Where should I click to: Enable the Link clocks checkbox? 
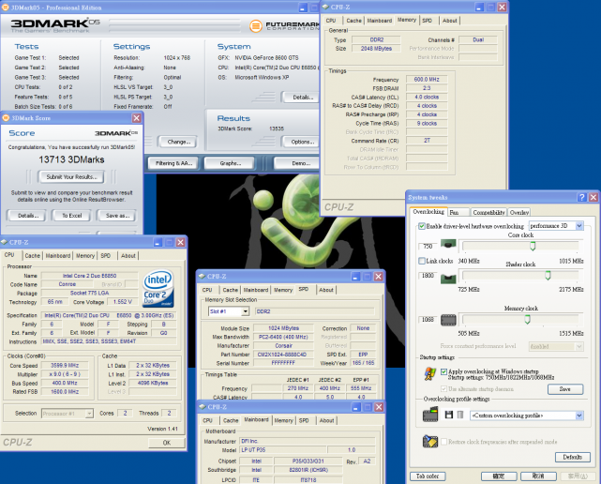tap(422, 261)
